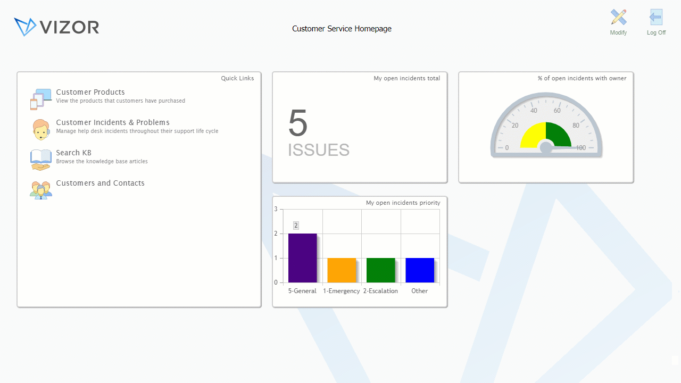Open the Customer Incidents headset agent icon
Image resolution: width=681 pixels, height=383 pixels.
[41, 129]
